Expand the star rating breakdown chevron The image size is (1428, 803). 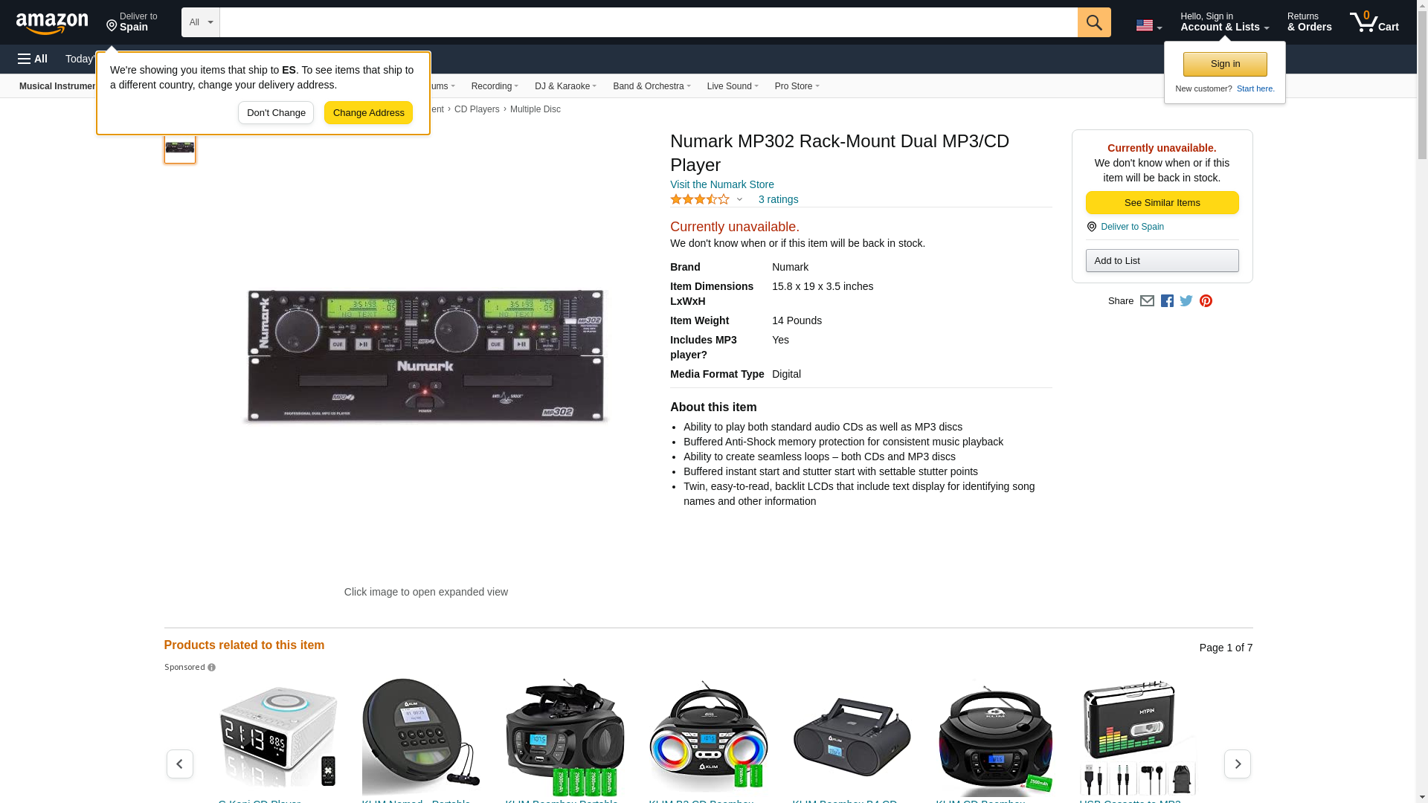click(739, 199)
